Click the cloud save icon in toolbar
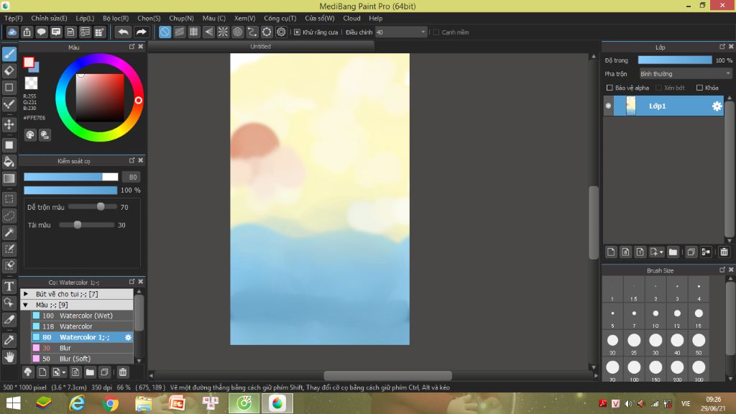 pos(12,32)
